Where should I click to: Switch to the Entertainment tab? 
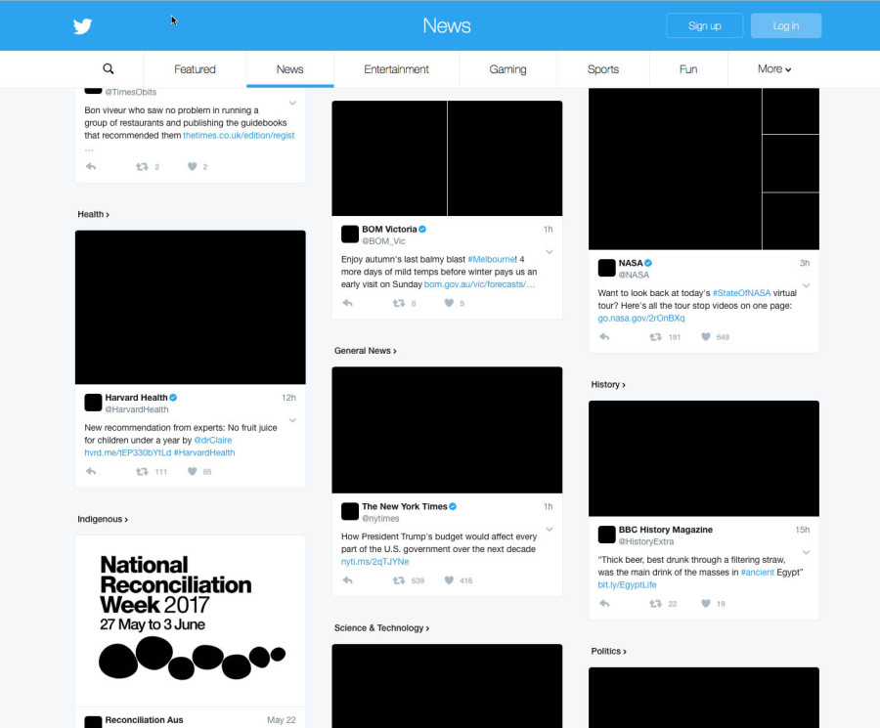point(396,69)
